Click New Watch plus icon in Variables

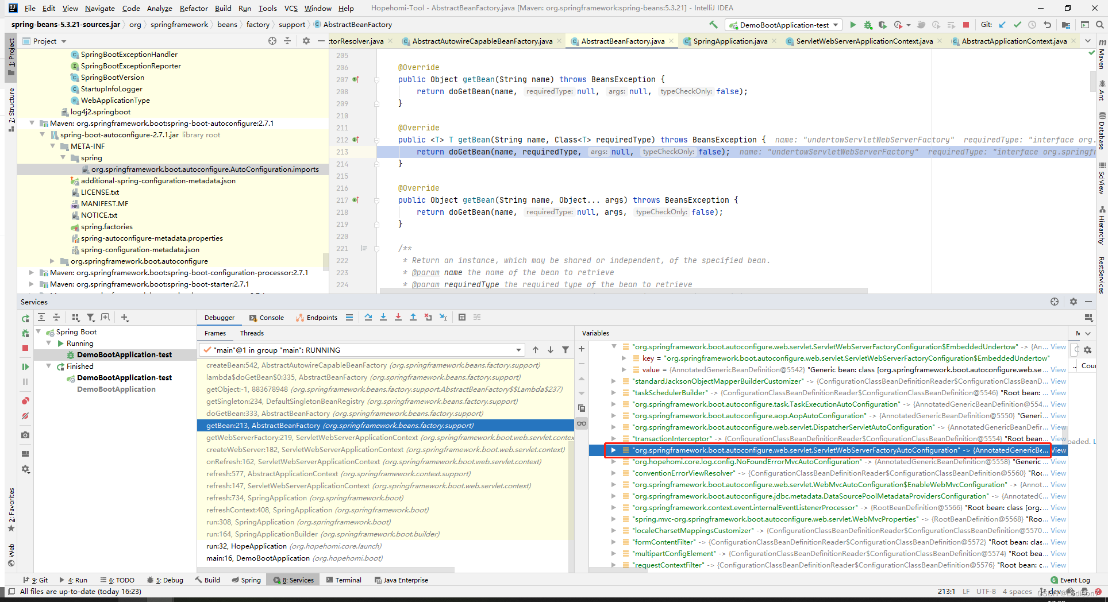point(582,349)
